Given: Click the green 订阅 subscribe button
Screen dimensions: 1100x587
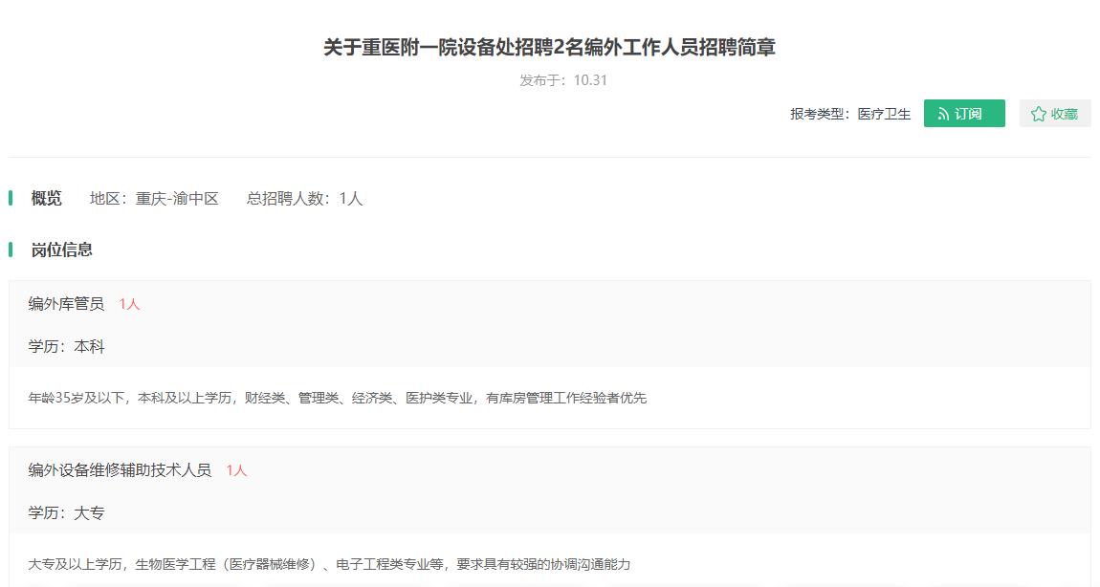Looking at the screenshot, I should click(x=964, y=114).
